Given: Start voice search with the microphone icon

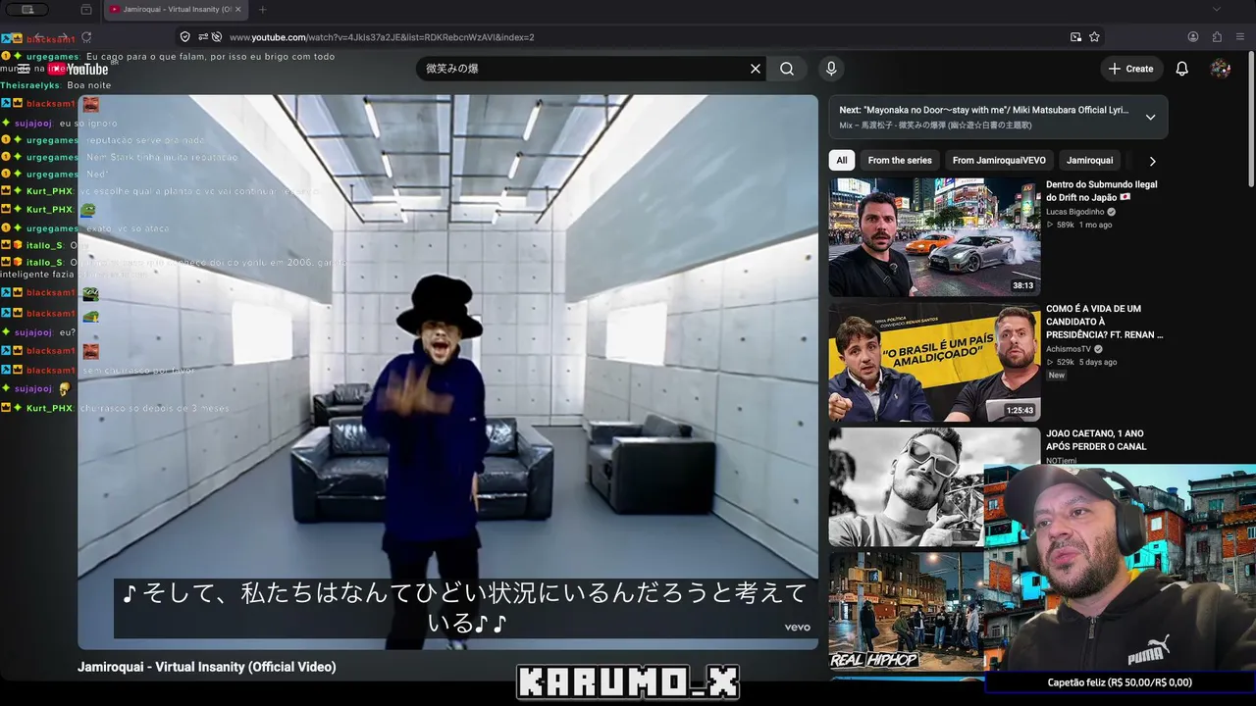Looking at the screenshot, I should point(831,69).
